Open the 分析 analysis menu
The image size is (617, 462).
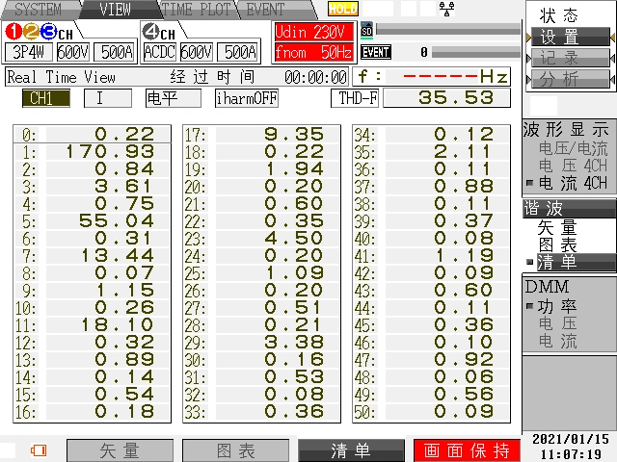point(570,80)
